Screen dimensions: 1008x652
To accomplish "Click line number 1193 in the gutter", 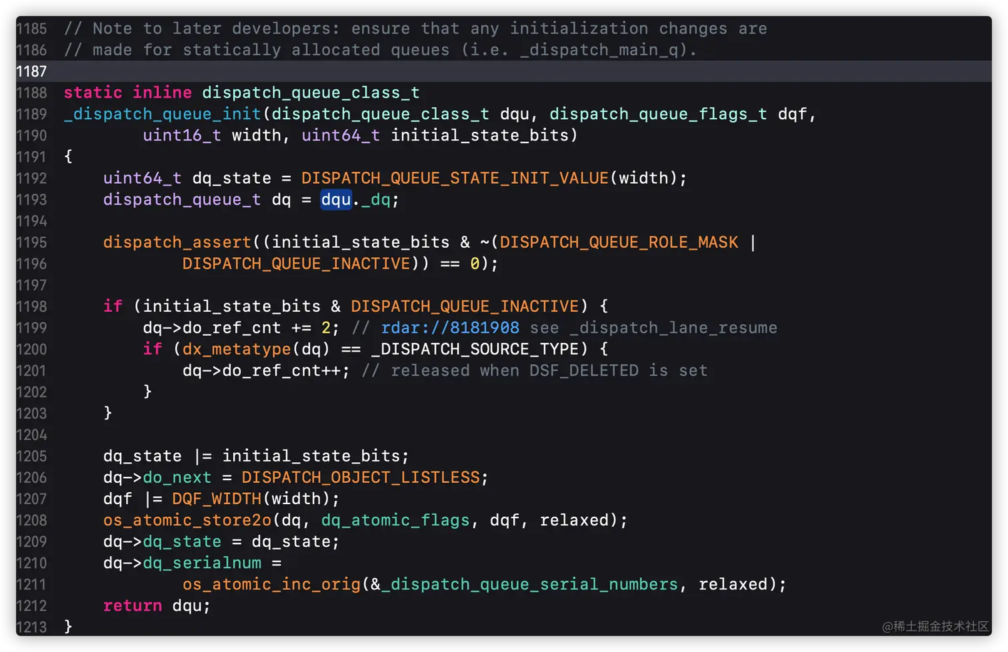I will [31, 200].
